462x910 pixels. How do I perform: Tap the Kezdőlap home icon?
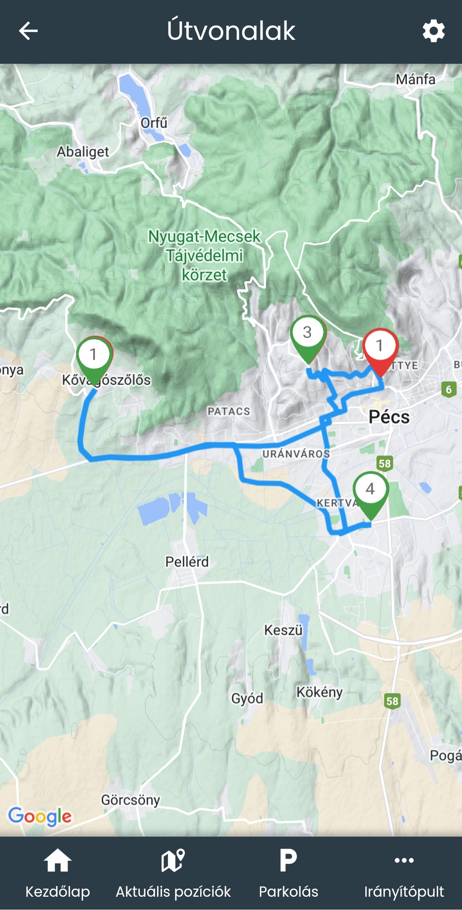57,860
